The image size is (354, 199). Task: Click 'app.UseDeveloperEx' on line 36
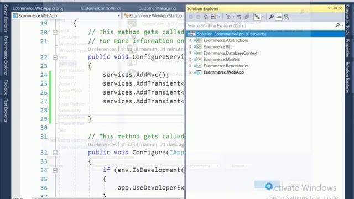pos(150,188)
